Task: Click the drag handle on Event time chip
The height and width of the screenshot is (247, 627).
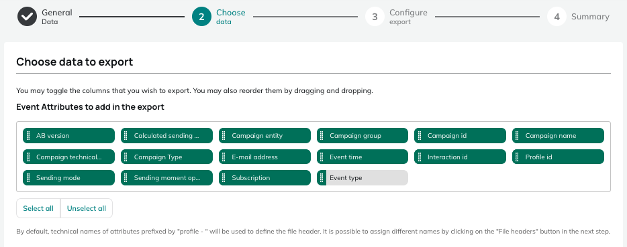Action: 322,157
